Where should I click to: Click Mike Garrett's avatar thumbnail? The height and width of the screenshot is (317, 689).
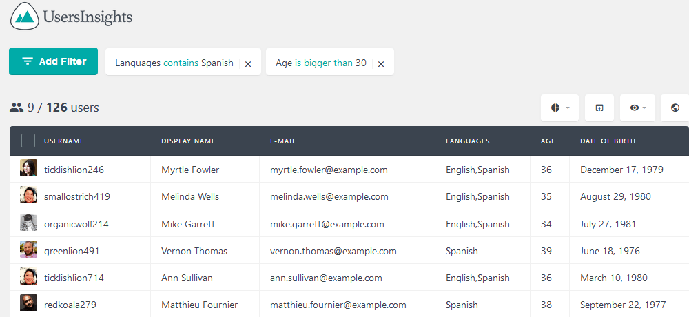click(x=28, y=223)
